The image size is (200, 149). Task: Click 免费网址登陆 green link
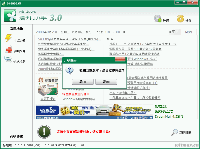coord(164,111)
